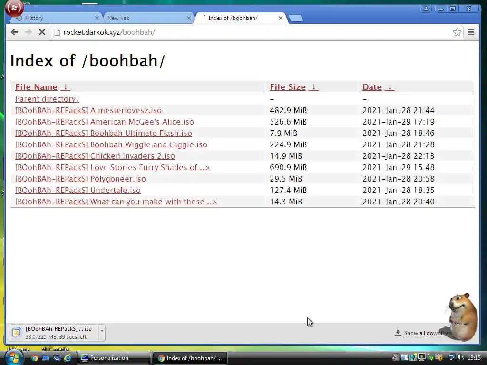Download Undertale.iso
Screen dimensions: 487x365
(78, 190)
